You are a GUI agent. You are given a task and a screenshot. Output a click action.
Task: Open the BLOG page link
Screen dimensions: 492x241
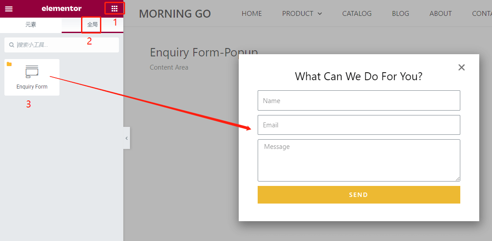[400, 14]
